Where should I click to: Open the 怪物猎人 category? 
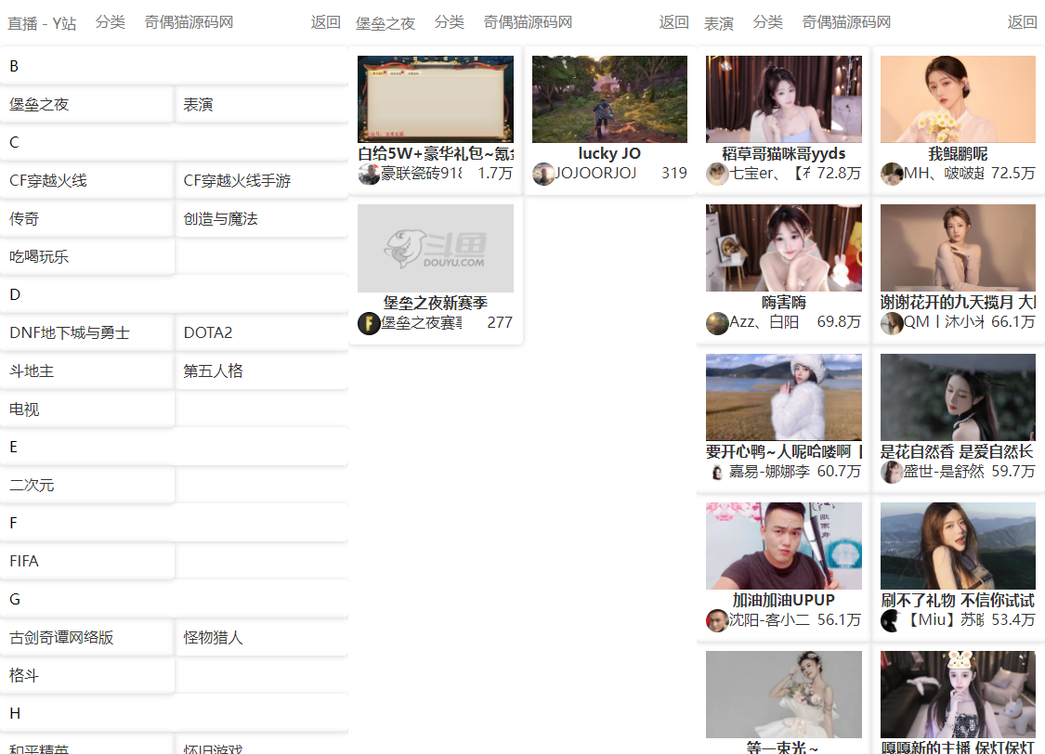(261, 637)
